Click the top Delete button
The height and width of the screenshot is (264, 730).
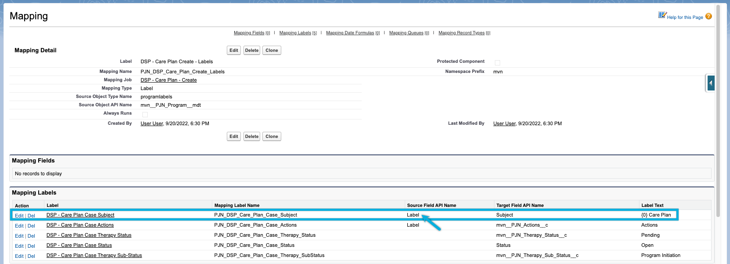pyautogui.click(x=252, y=51)
